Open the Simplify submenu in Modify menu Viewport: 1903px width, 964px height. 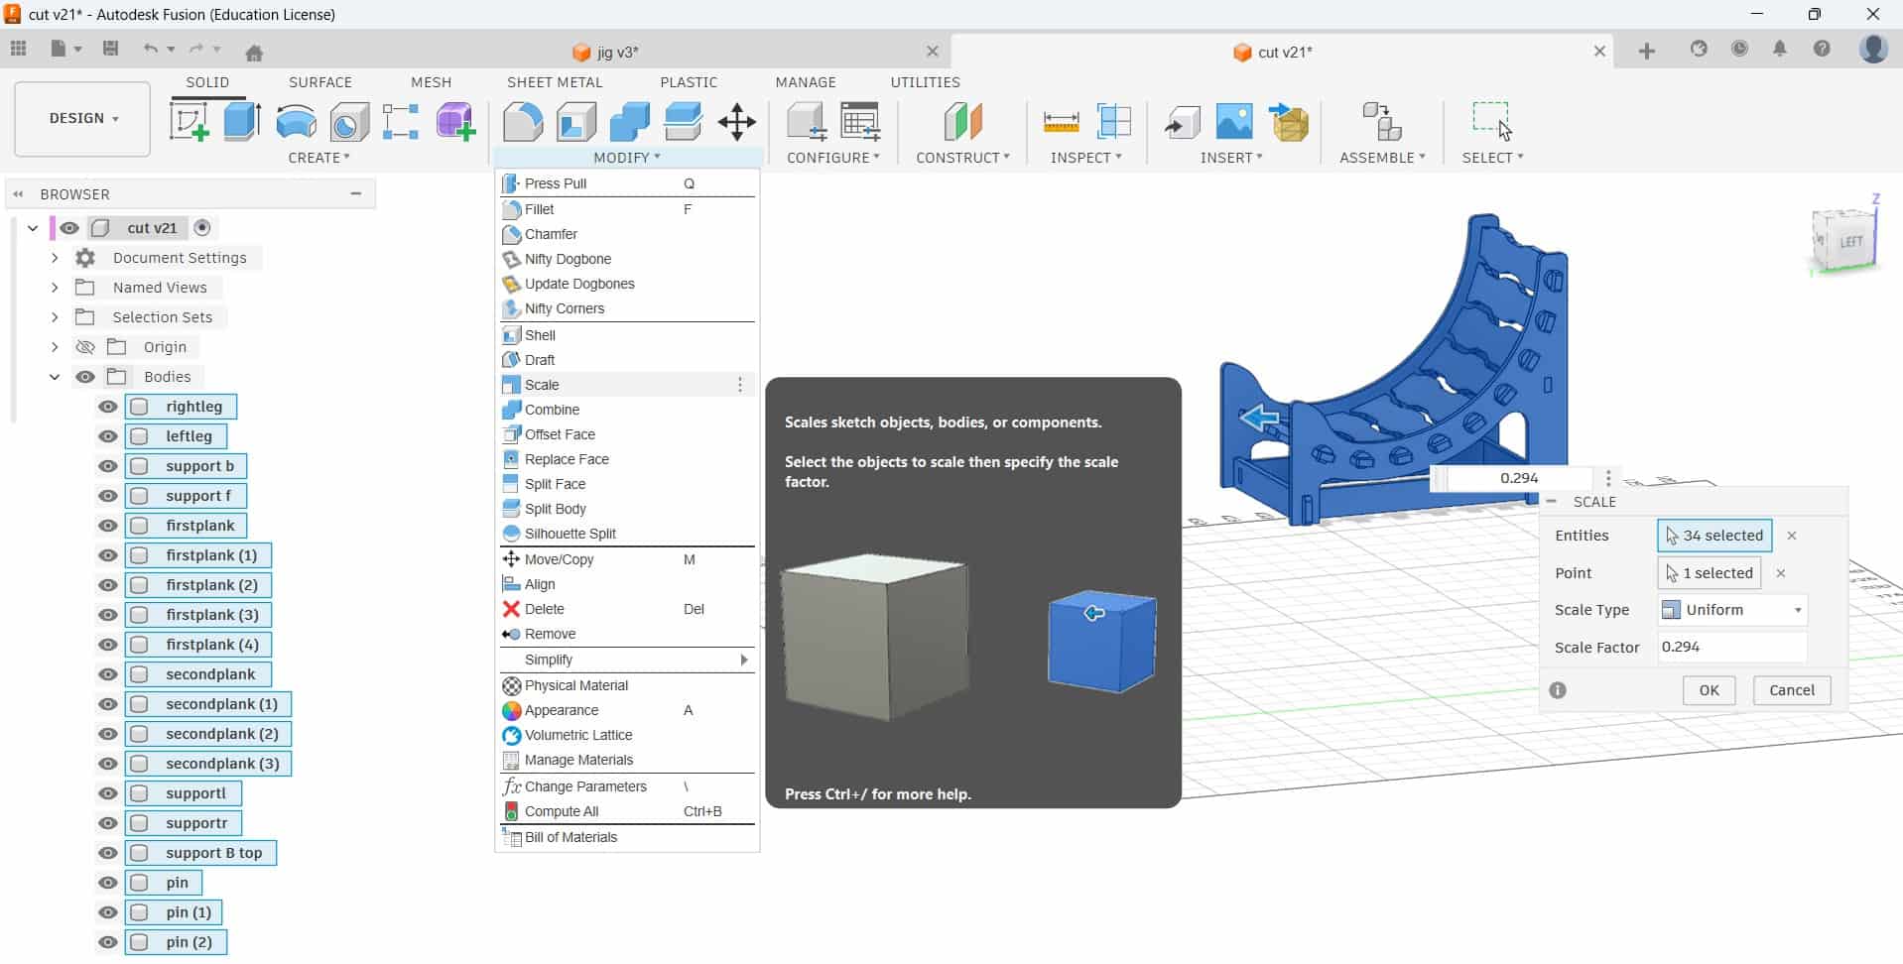pos(627,660)
